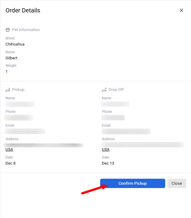This screenshot has width=191, height=218.
Task: Open the USA link under Drop Off address
Action: point(106,149)
